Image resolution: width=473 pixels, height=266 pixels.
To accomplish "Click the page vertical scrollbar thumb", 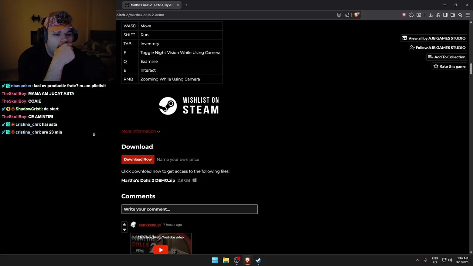I will tap(471, 69).
